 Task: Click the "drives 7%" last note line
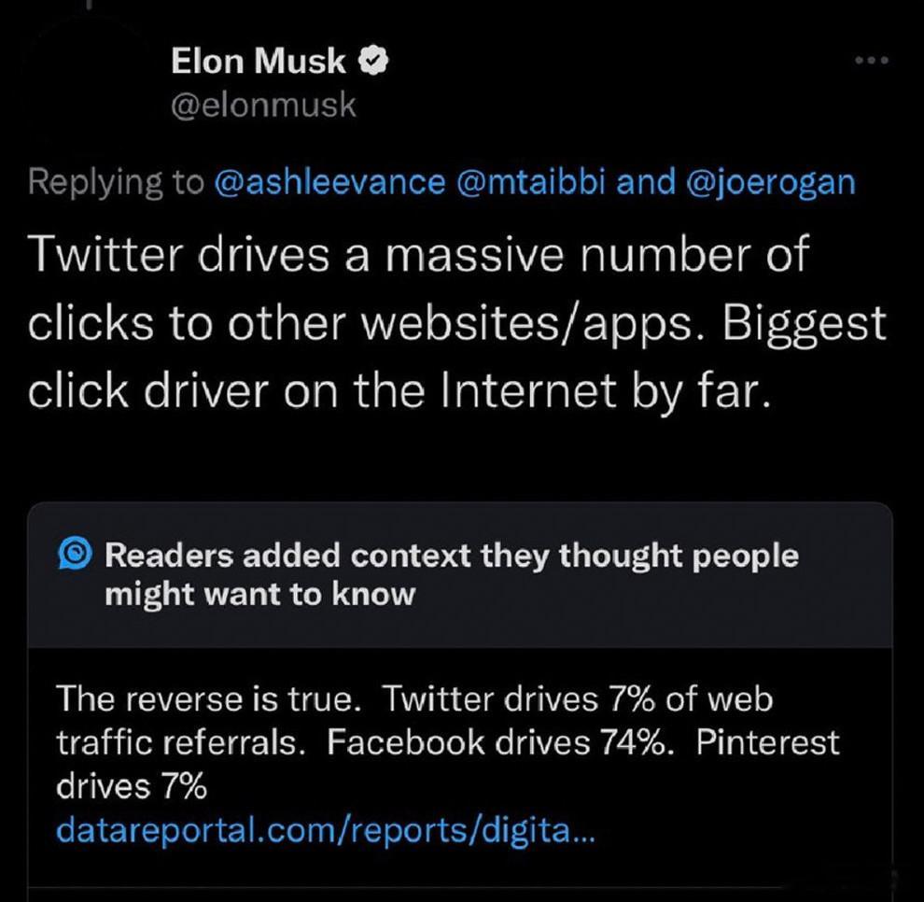click(132, 786)
